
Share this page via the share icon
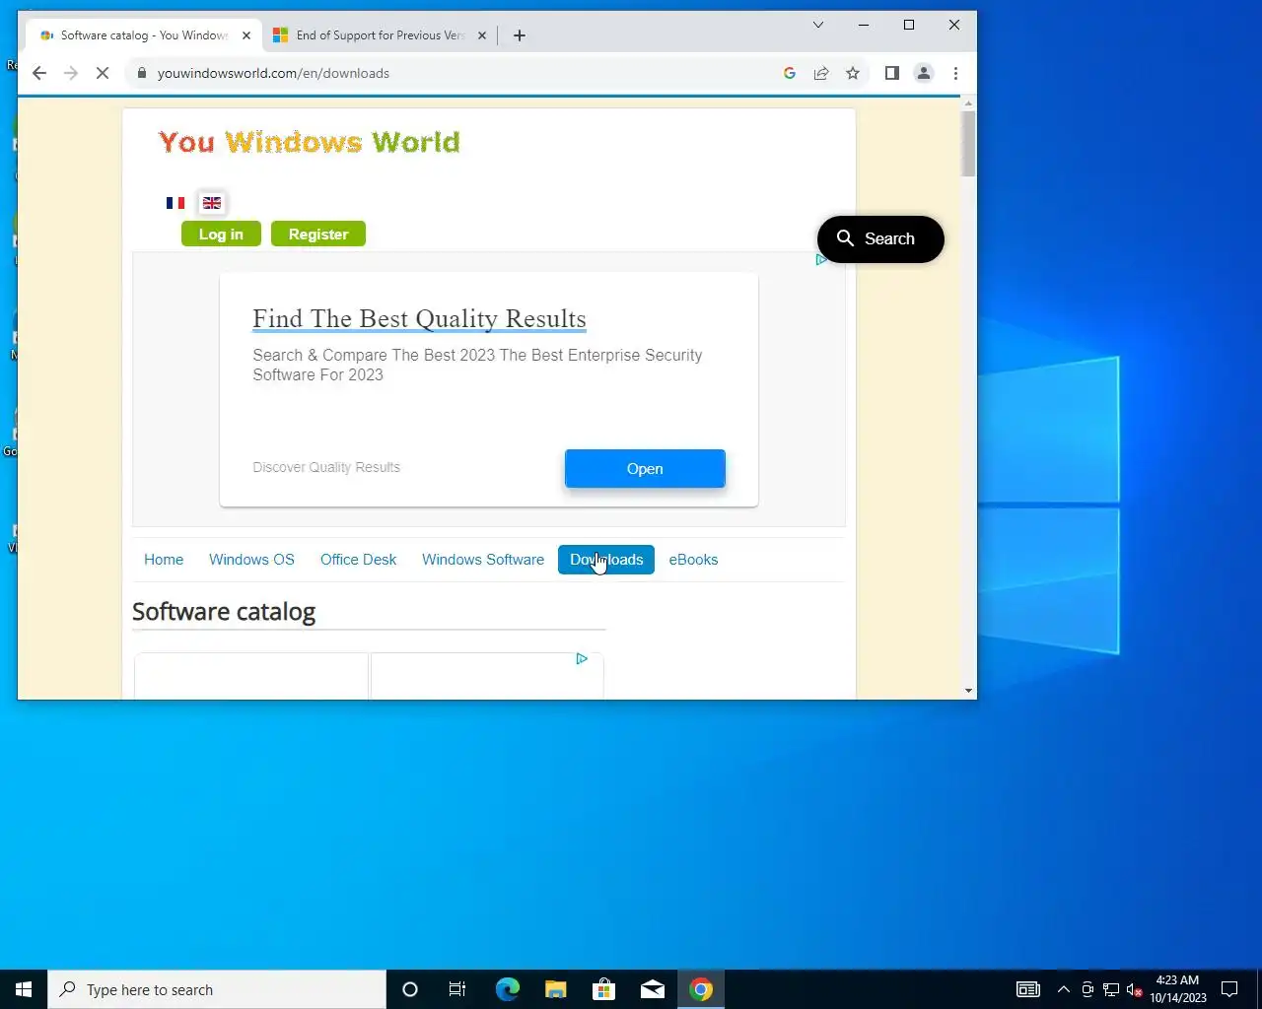coord(821,73)
